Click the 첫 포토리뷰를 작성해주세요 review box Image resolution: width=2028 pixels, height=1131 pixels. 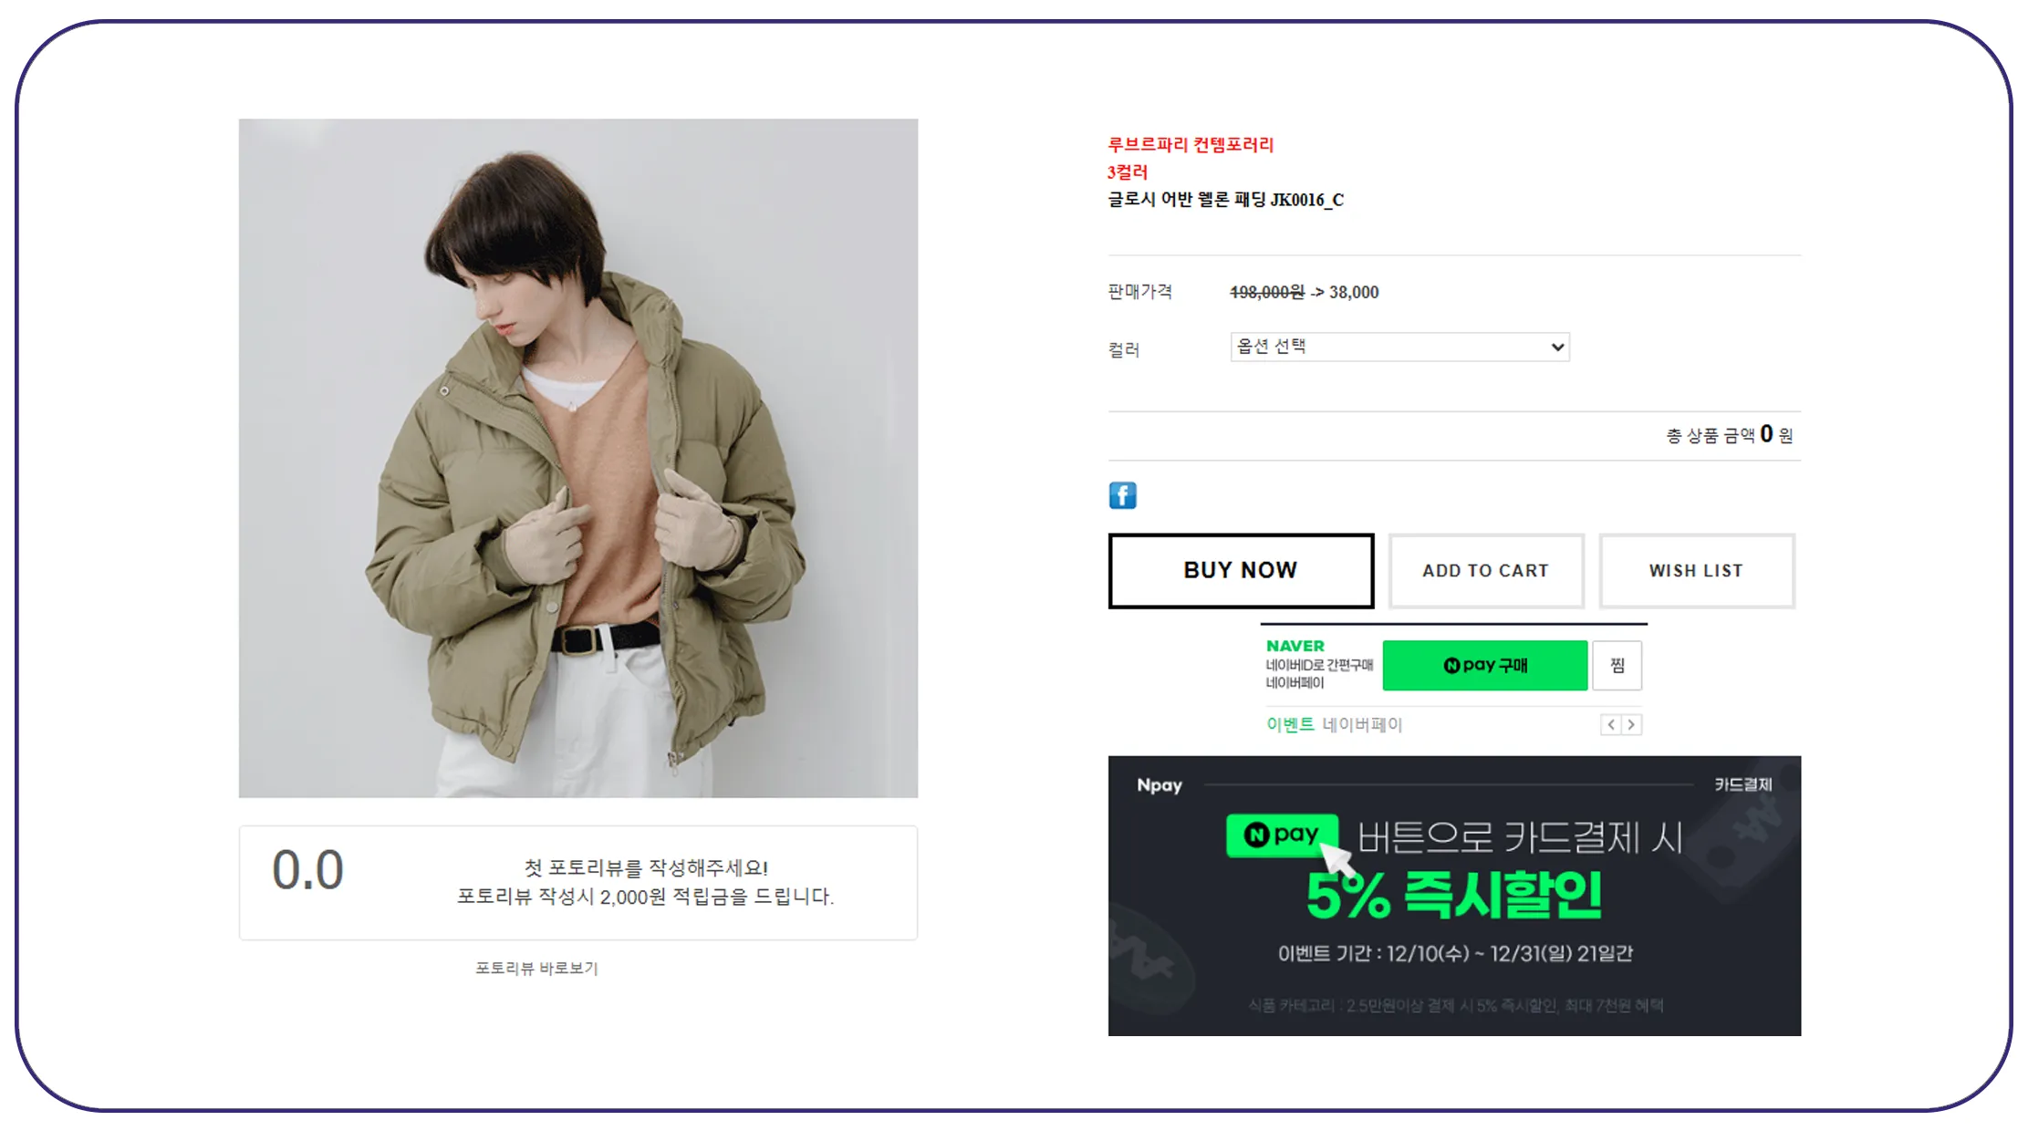point(578,882)
